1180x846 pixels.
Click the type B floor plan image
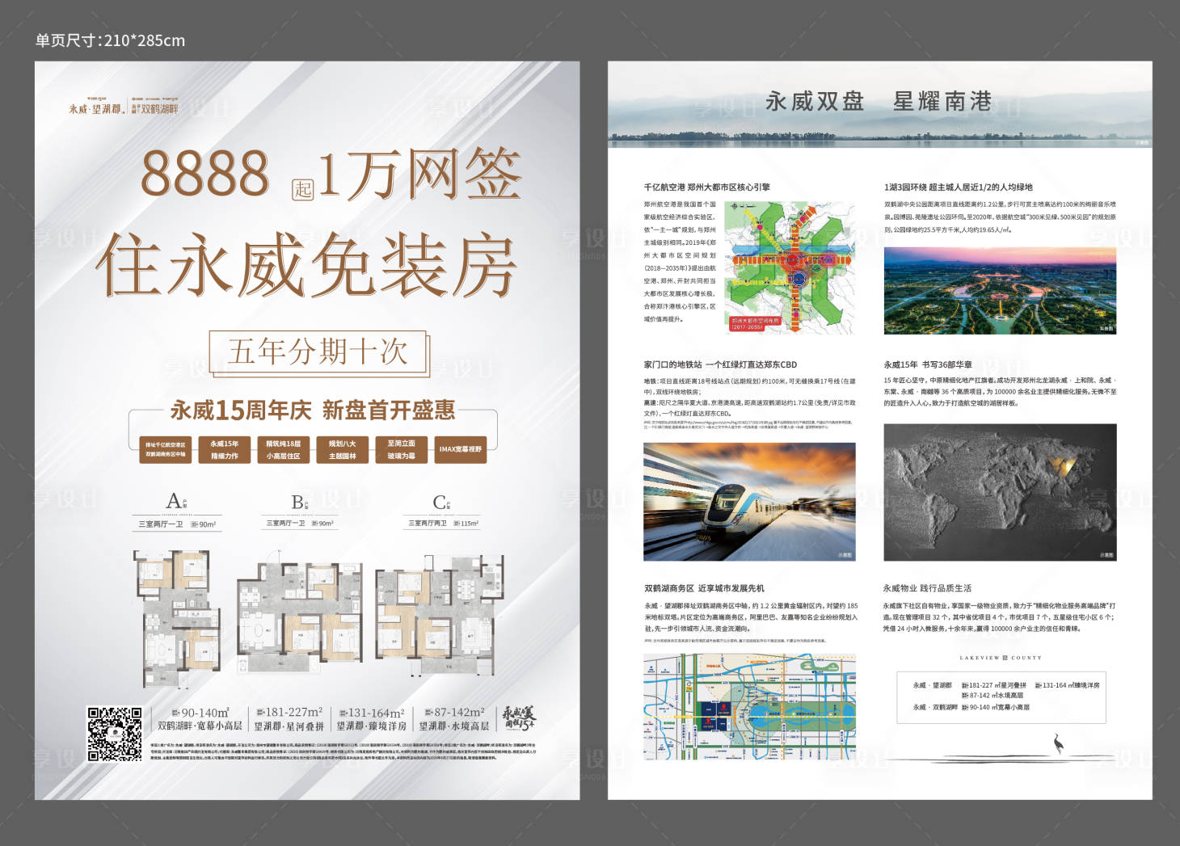[x=300, y=617]
